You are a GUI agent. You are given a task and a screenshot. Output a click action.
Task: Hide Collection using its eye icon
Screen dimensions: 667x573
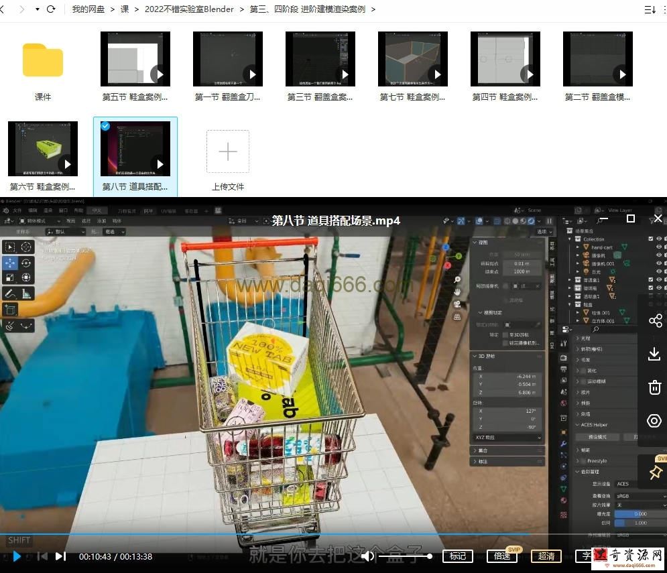(x=659, y=239)
